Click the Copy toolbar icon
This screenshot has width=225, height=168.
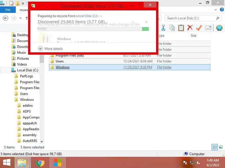click(x=172, y=28)
